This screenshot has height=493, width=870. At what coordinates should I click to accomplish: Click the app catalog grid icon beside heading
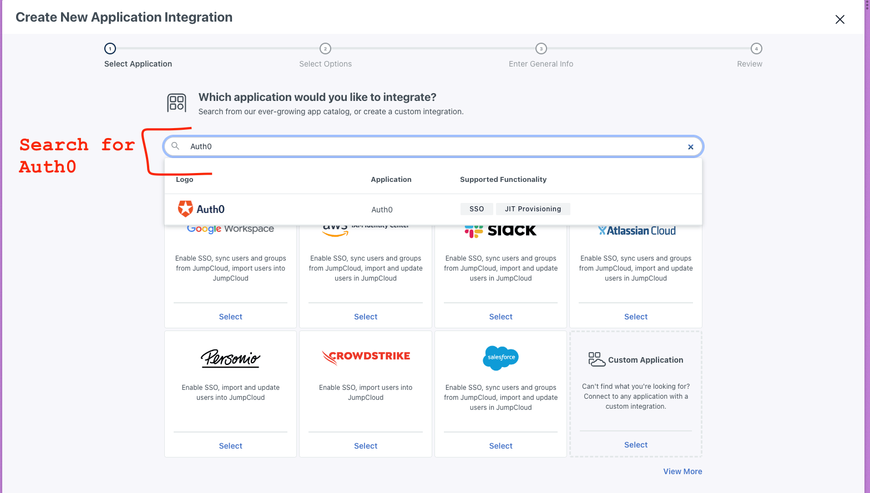tap(176, 103)
